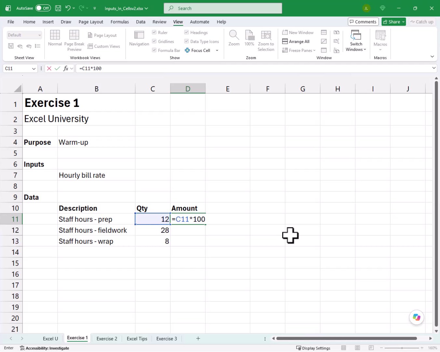Viewport: 440px width, 352px height.
Task: Click the Copilot floating icon
Action: point(417,317)
